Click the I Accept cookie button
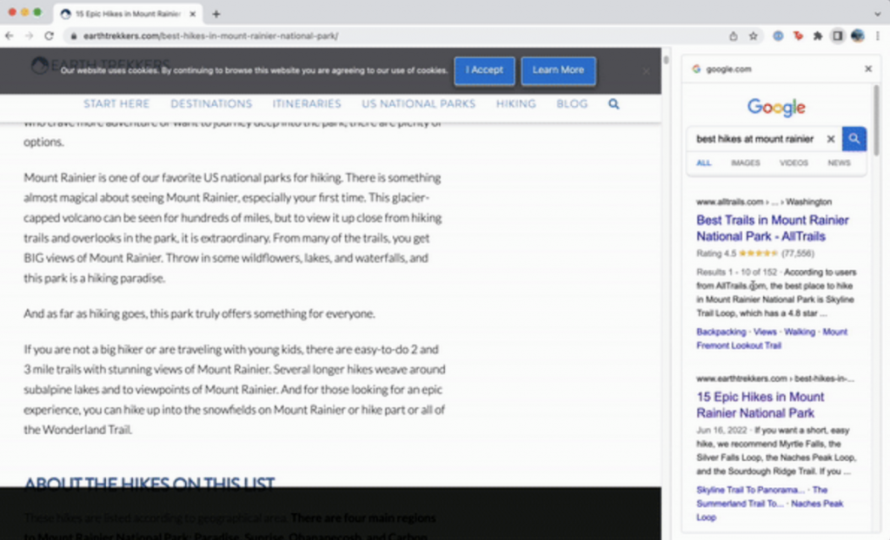 pyautogui.click(x=484, y=70)
